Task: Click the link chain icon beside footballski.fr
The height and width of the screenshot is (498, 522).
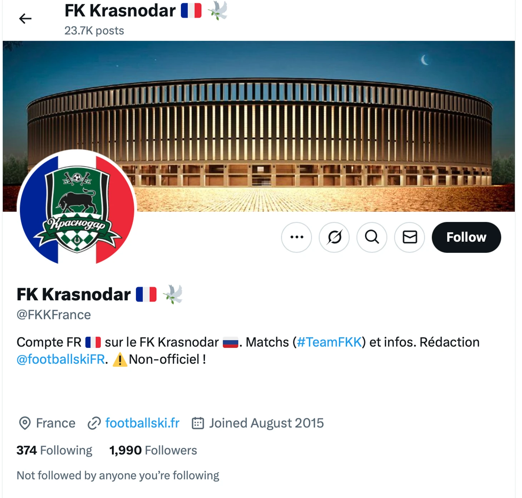Action: (94, 423)
